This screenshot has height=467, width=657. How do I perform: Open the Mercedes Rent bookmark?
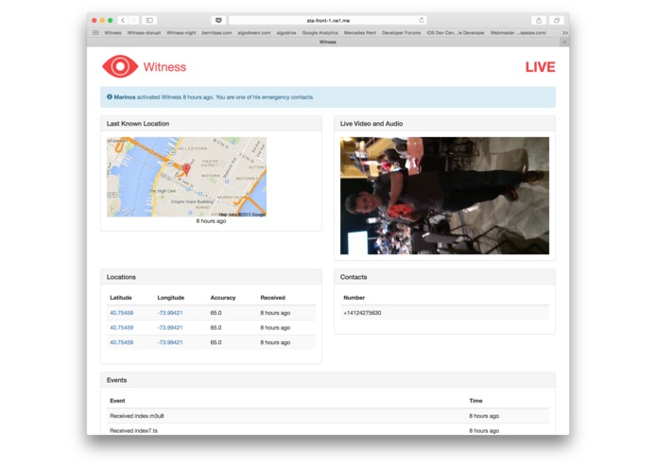[x=359, y=33]
